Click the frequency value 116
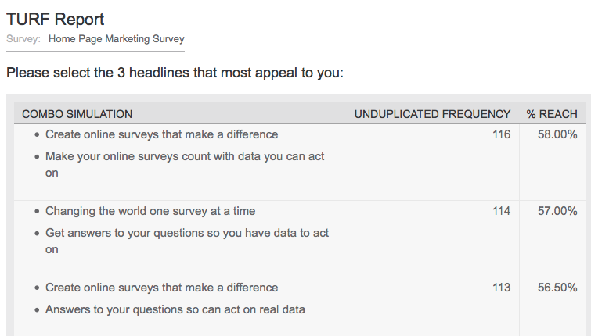The height and width of the screenshot is (336, 591). pyautogui.click(x=501, y=134)
